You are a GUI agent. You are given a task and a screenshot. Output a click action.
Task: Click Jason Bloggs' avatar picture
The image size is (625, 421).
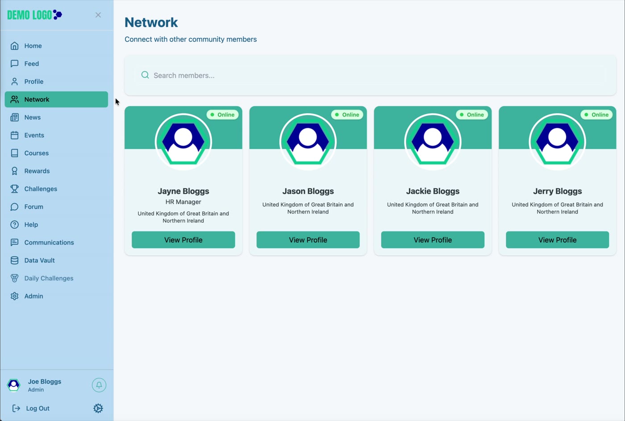(x=308, y=142)
